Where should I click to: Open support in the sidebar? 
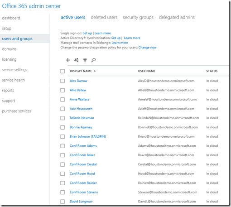coord(9,101)
